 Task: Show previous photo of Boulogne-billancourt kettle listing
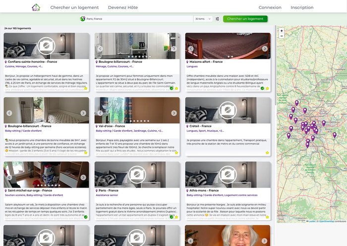pyautogui.click(x=100, y=49)
